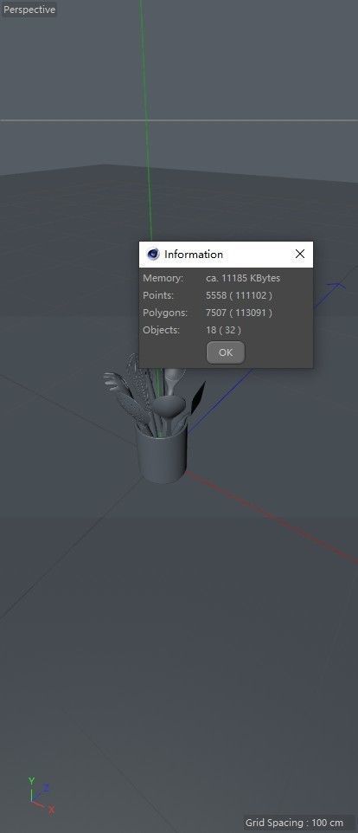Image resolution: width=358 pixels, height=833 pixels.
Task: Click the Objects: label in dialog
Action: point(161,330)
